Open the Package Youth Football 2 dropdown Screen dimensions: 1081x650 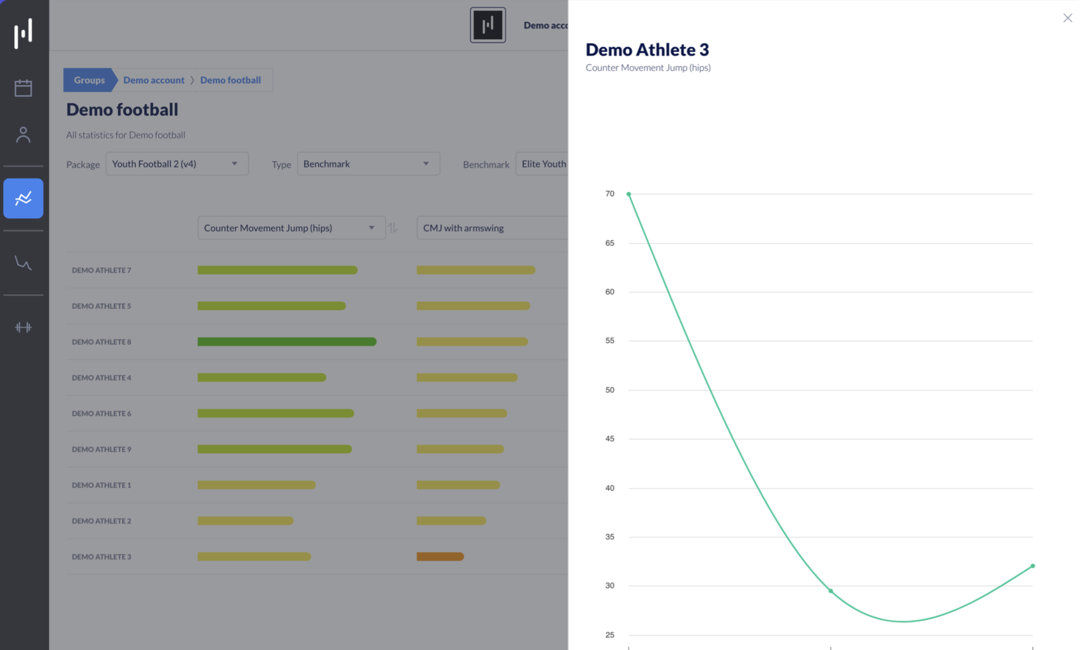coord(177,164)
